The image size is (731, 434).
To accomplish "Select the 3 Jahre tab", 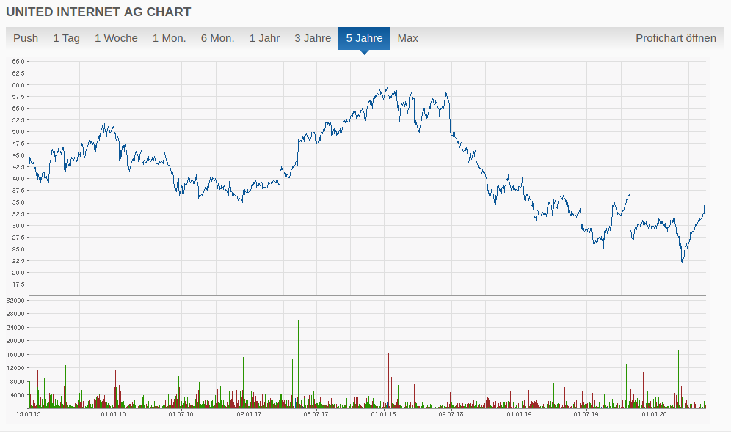I will pos(313,38).
